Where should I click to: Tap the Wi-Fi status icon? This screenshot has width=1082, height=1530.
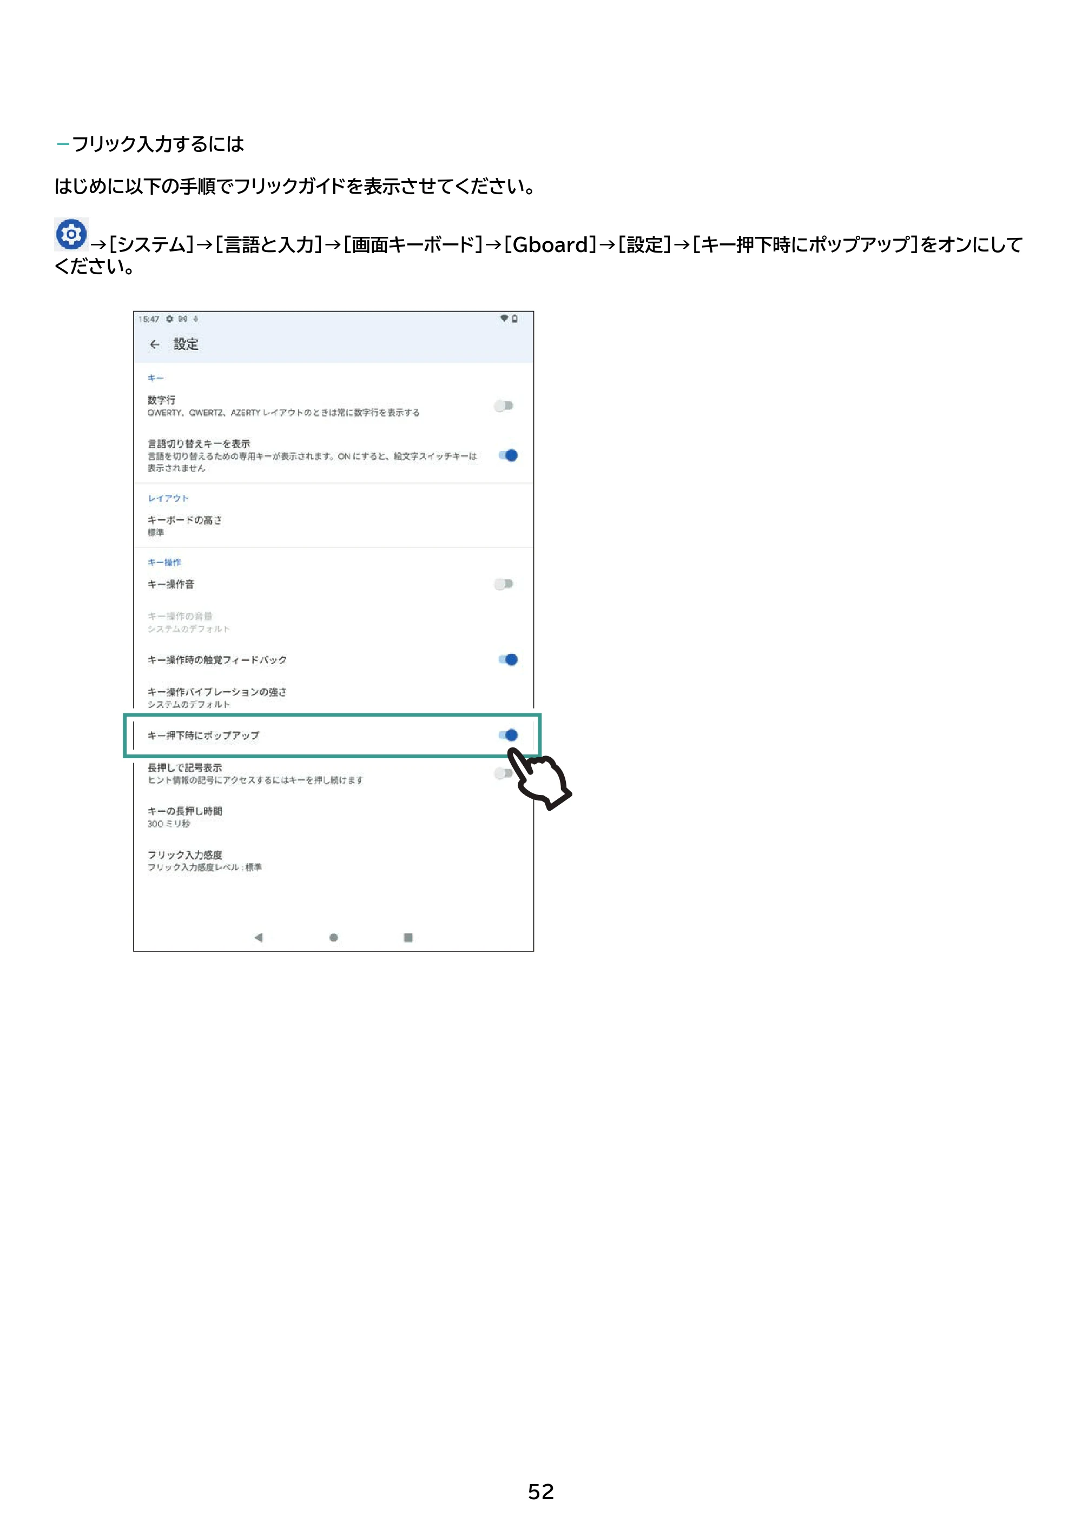coord(504,319)
